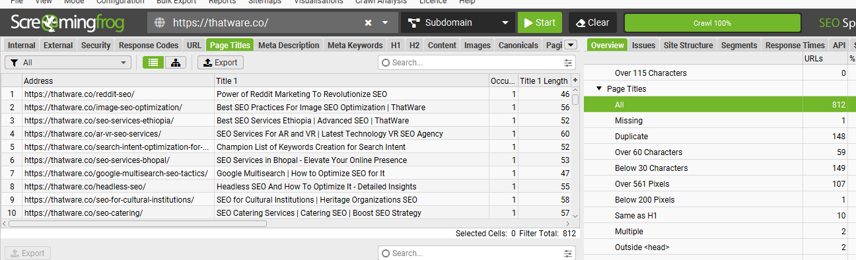Export the page titles list

[x=221, y=63]
